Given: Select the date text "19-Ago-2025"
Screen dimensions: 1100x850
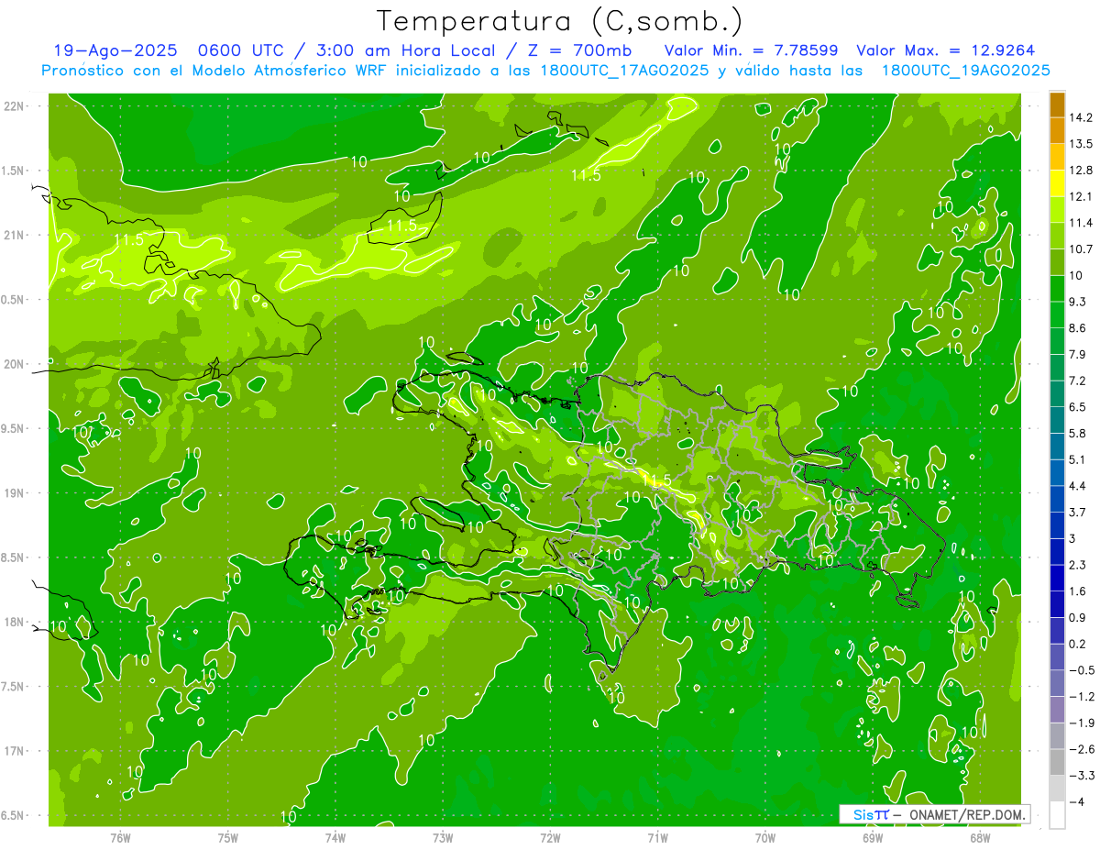Looking at the screenshot, I should [115, 50].
